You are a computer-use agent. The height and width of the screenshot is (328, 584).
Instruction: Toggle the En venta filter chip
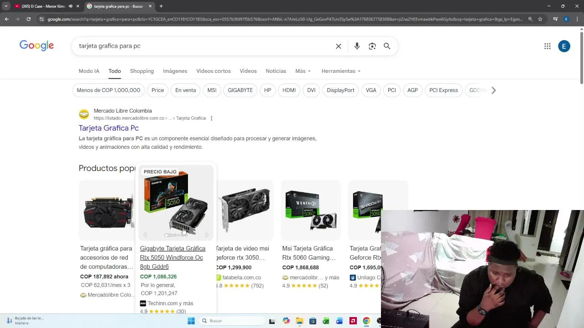pos(185,90)
